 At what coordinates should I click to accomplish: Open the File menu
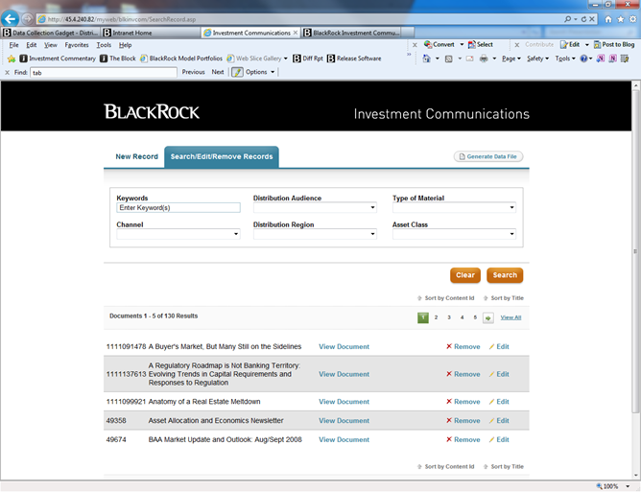pyautogui.click(x=13, y=45)
